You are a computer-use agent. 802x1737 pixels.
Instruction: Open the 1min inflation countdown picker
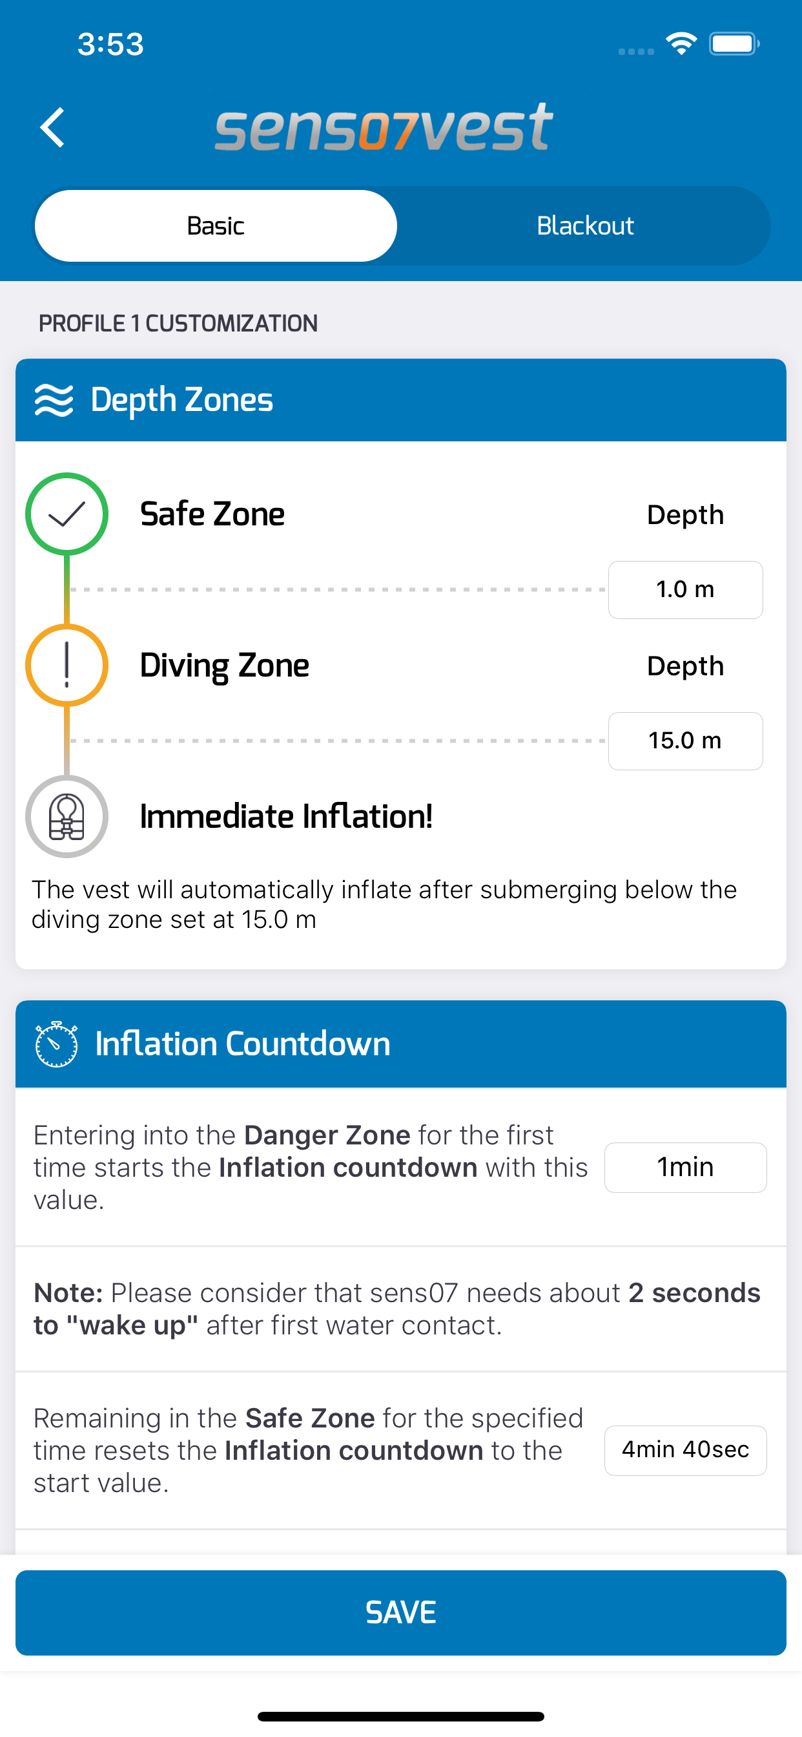[x=685, y=1167]
